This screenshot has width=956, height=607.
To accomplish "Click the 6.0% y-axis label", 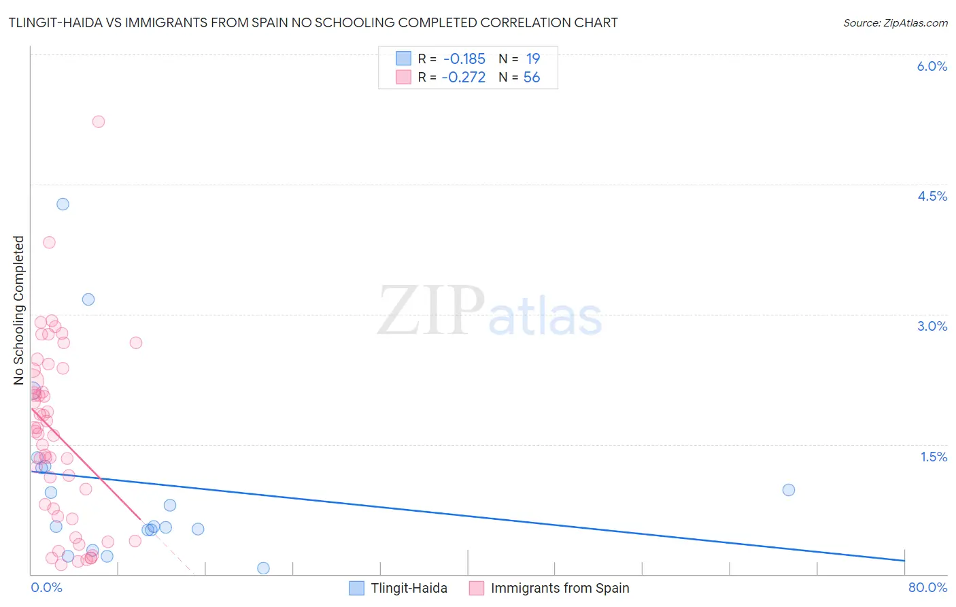I will [932, 66].
